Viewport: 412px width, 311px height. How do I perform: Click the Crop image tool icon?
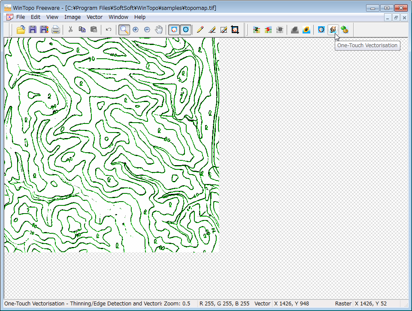point(235,30)
